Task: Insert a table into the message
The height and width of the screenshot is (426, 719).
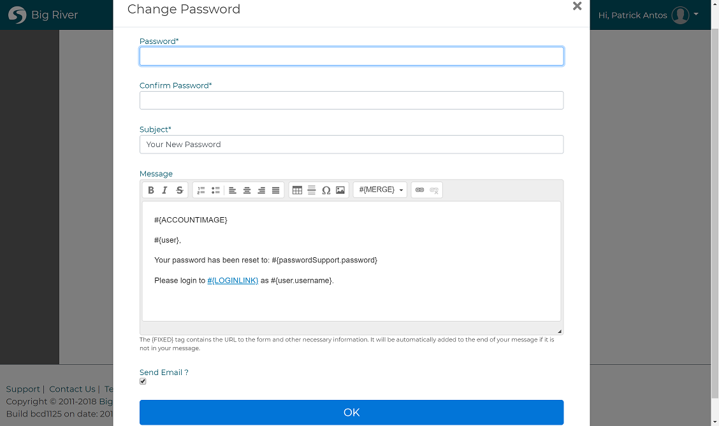Action: pos(297,190)
